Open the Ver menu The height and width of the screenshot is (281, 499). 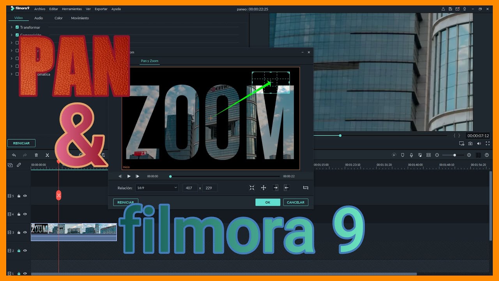[x=88, y=9]
